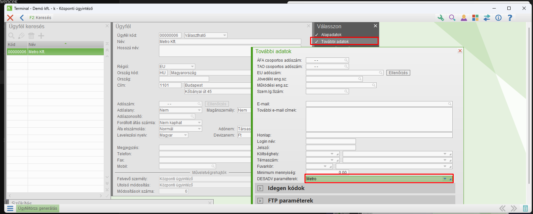
Task: Jump to last record in customer list
Action: (x=107, y=189)
